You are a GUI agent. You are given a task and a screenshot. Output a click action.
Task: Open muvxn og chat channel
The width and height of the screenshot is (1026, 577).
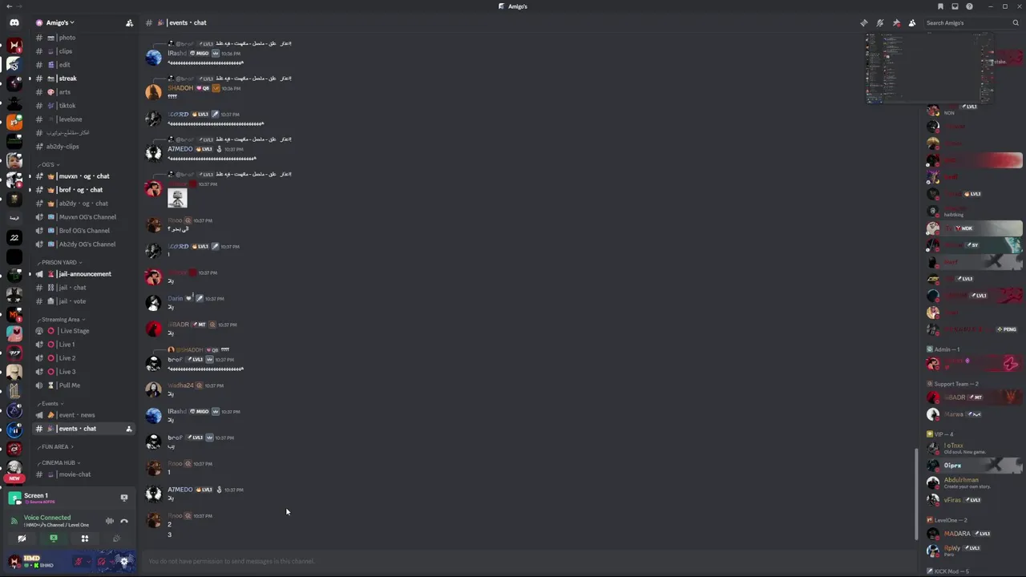84,176
